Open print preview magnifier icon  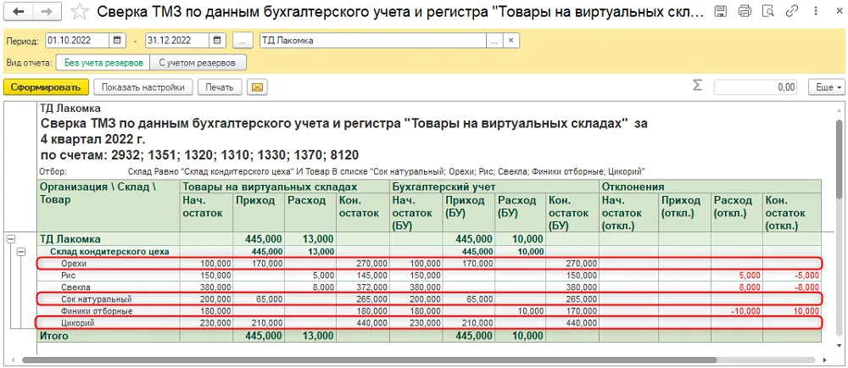pos(768,11)
